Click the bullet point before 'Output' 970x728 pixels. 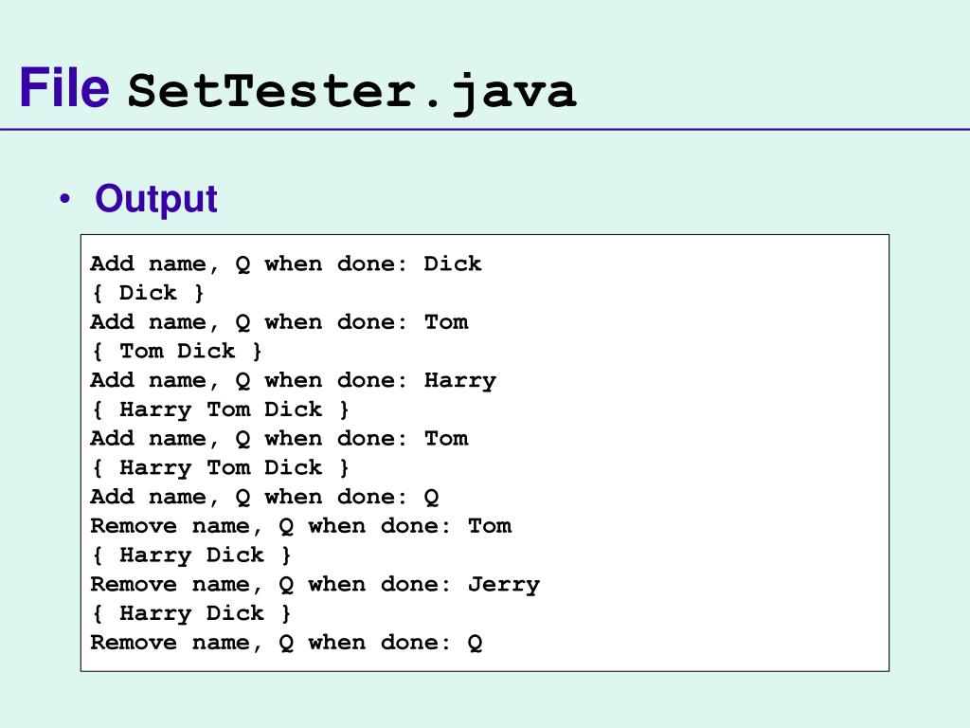tap(64, 200)
